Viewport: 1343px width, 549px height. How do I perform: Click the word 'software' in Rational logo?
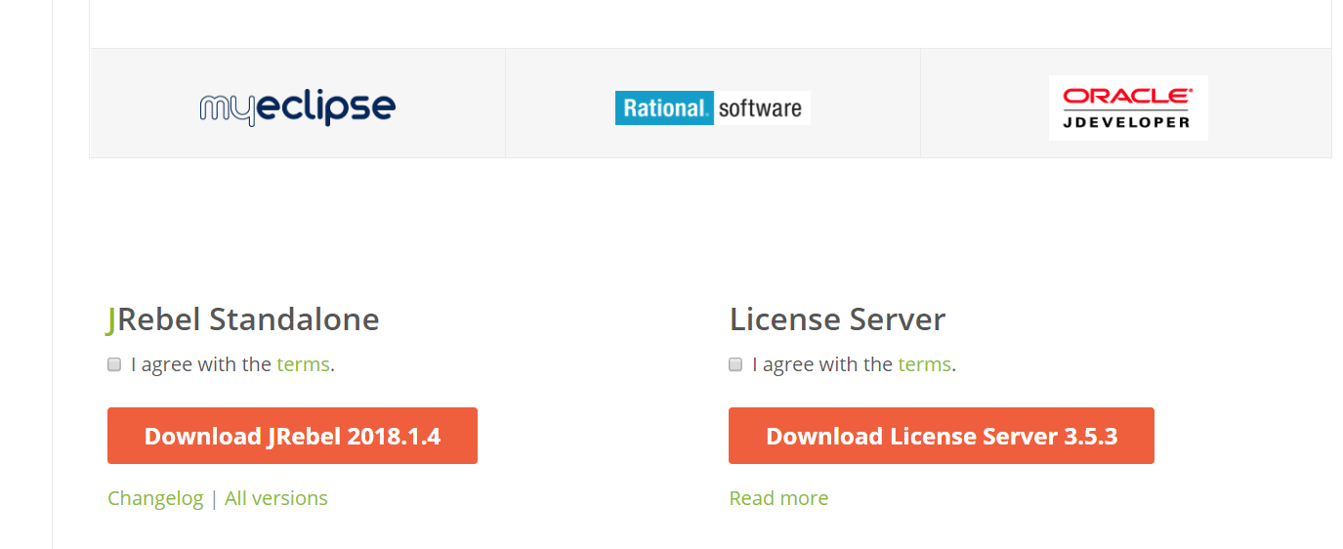pyautogui.click(x=760, y=107)
